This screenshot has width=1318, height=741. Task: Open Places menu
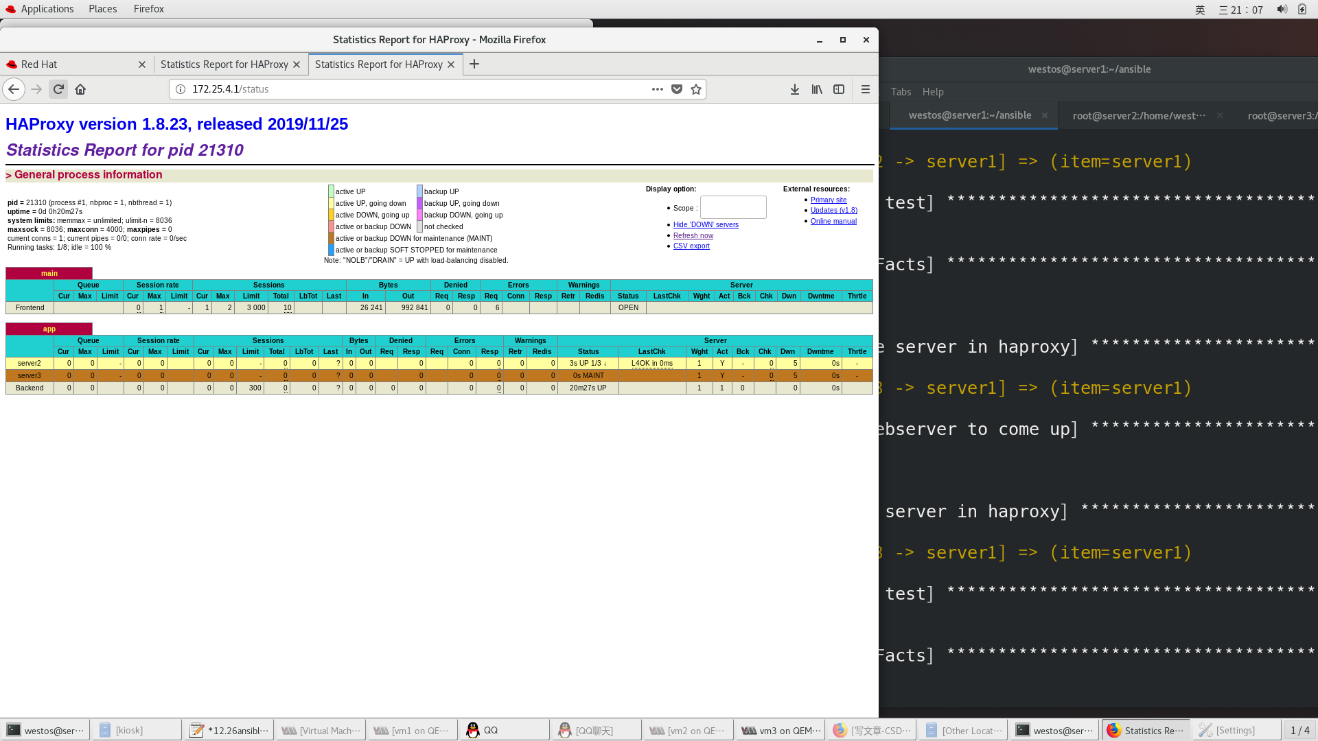click(x=102, y=9)
